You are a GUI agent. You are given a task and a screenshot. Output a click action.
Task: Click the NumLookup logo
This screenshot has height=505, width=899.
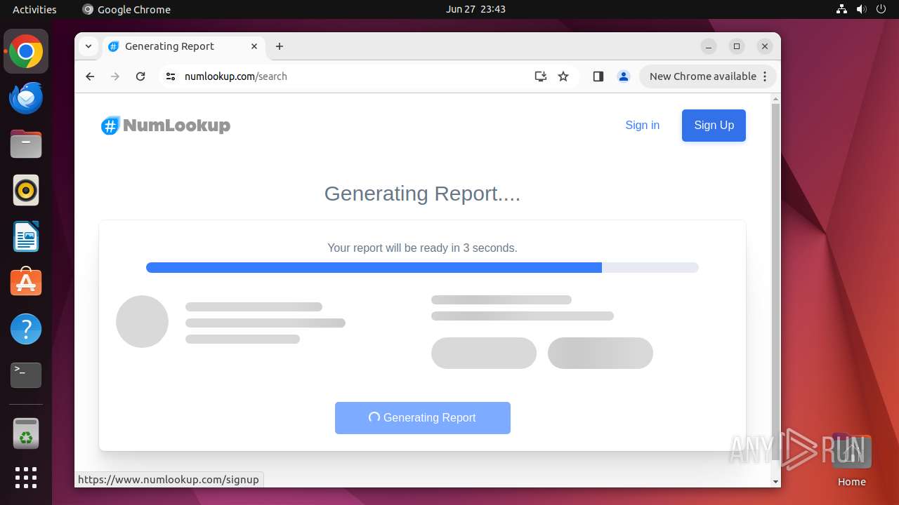pyautogui.click(x=166, y=126)
